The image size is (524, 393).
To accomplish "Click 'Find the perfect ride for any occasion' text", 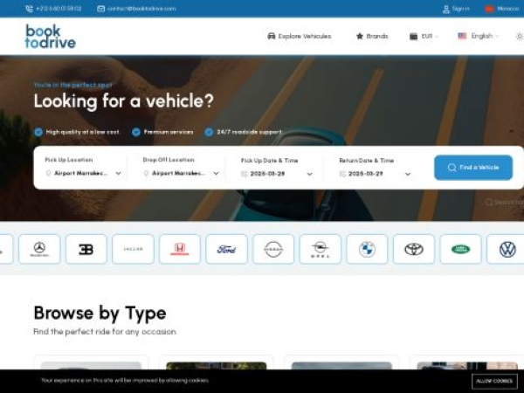I will (x=105, y=332).
